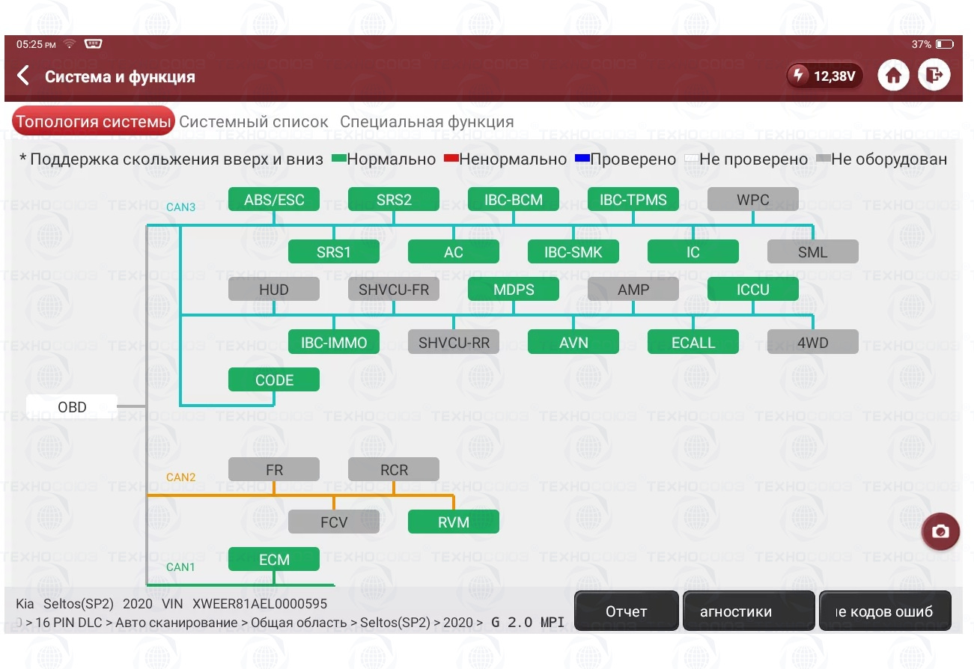Image resolution: width=974 pixels, height=669 pixels.
Task: Select the Топология системы tab
Action: click(94, 122)
